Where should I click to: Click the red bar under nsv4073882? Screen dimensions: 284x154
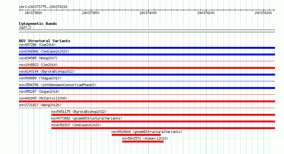click(163, 121)
